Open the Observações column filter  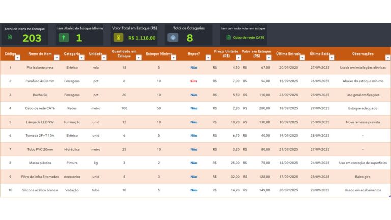click(x=387, y=58)
